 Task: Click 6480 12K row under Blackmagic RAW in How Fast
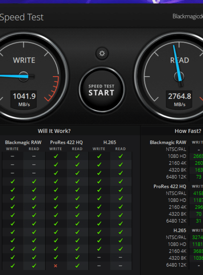click(x=176, y=177)
